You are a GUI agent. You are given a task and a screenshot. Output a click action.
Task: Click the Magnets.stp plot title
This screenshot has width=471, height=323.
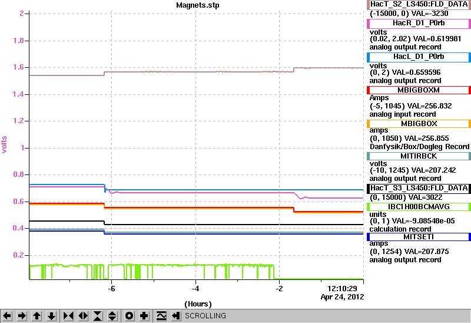[198, 5]
